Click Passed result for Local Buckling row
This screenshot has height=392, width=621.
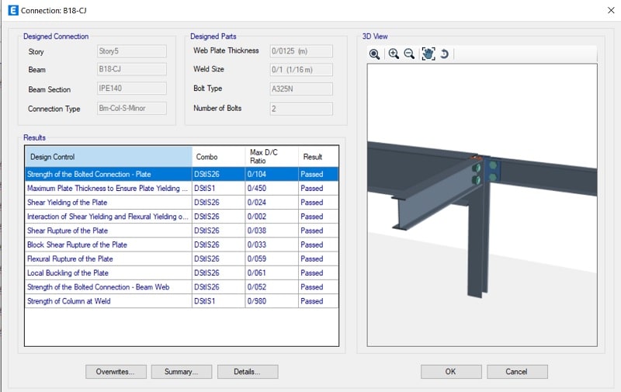318,272
